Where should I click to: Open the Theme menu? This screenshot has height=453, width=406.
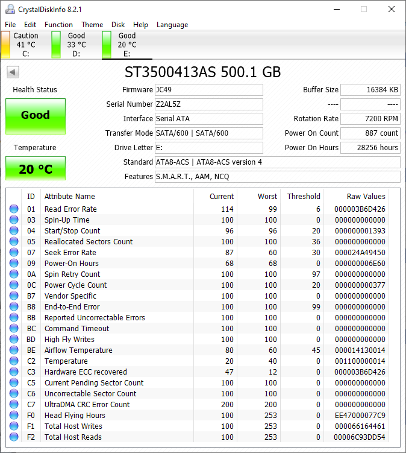tap(92, 25)
